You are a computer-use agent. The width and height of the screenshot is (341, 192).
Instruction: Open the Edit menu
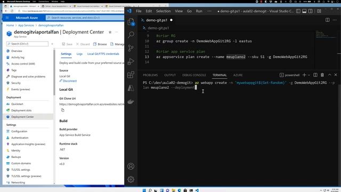[x=149, y=11]
